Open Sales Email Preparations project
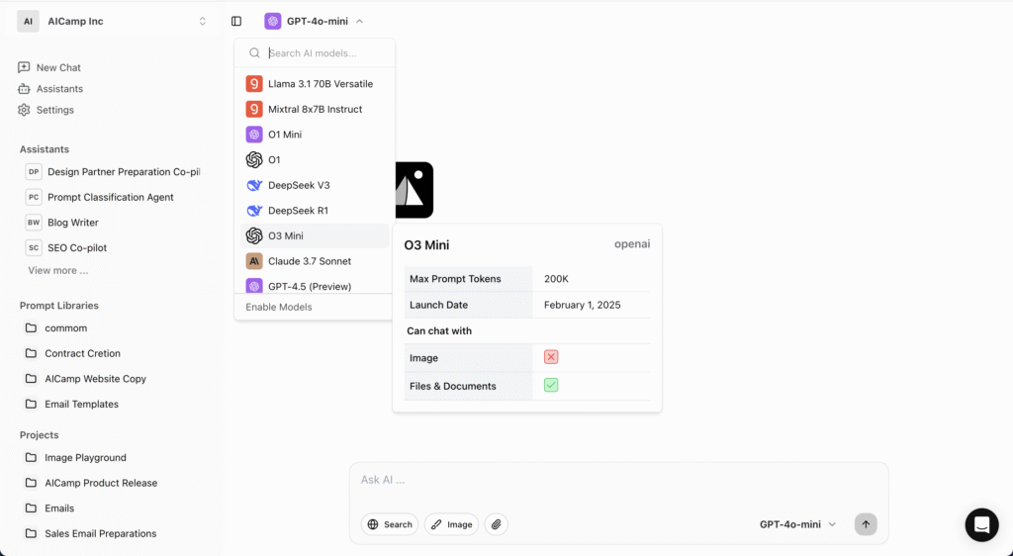This screenshot has height=556, width=1013. 91,533
